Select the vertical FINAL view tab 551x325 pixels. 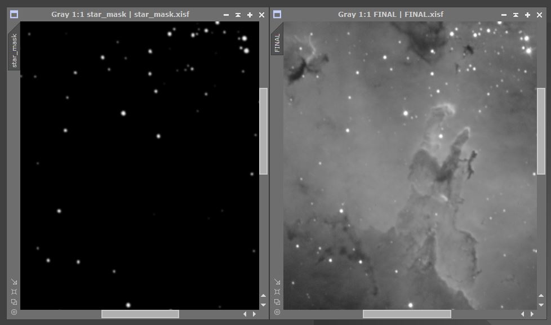[x=277, y=39]
